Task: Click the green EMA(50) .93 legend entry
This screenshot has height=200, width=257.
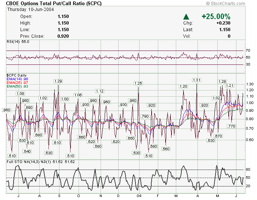Action: tap(17, 86)
